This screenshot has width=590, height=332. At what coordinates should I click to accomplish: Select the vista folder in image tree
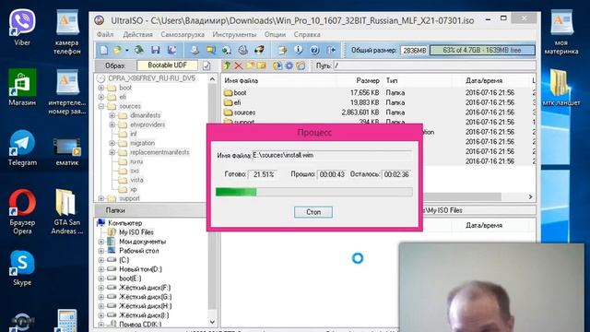point(136,180)
